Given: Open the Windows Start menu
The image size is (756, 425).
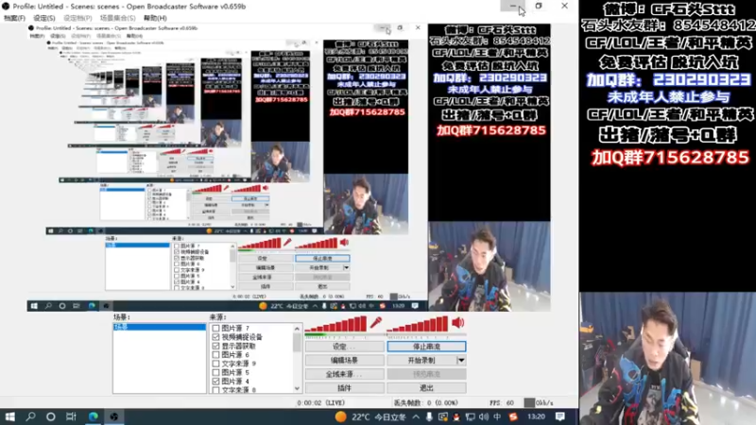Looking at the screenshot, I should click(x=9, y=416).
